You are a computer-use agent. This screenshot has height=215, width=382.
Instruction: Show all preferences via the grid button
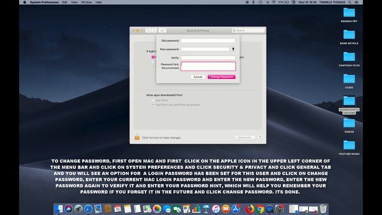[x=162, y=30]
